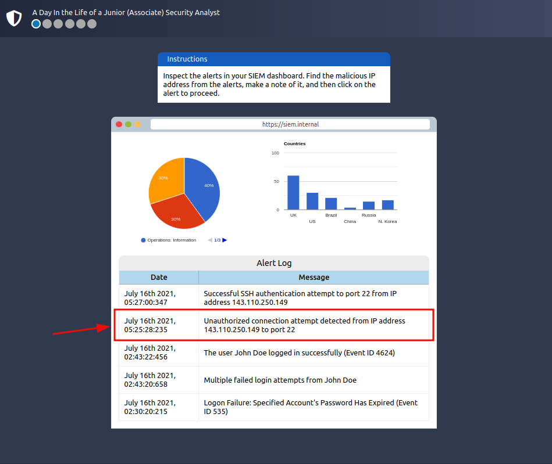The width and height of the screenshot is (552, 464).
Task: Click the gray previous chart page arrow
Action: click(210, 240)
